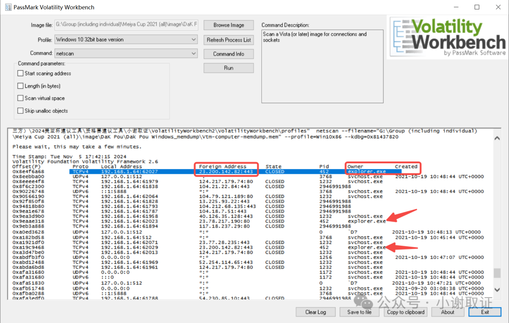Click timestamp 2021-09-20 03:08:38 UTC+0000
Screen dimensions: 509x323
[440, 289]
